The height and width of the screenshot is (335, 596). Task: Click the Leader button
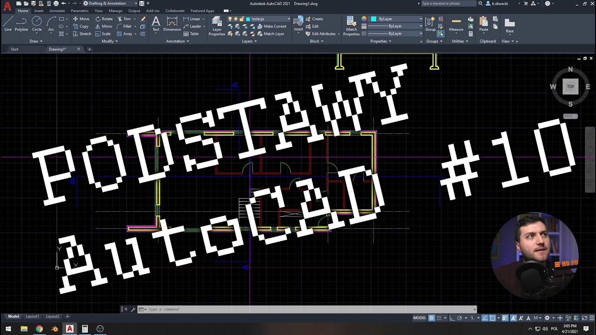click(192, 27)
